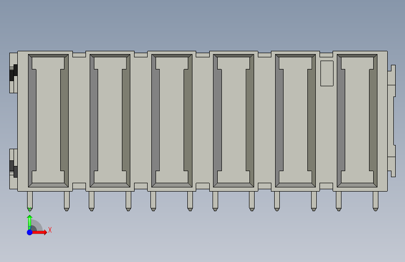The image size is (405, 262).
Task: Select the lower black latch clip on the model's side
Action: 14,169
